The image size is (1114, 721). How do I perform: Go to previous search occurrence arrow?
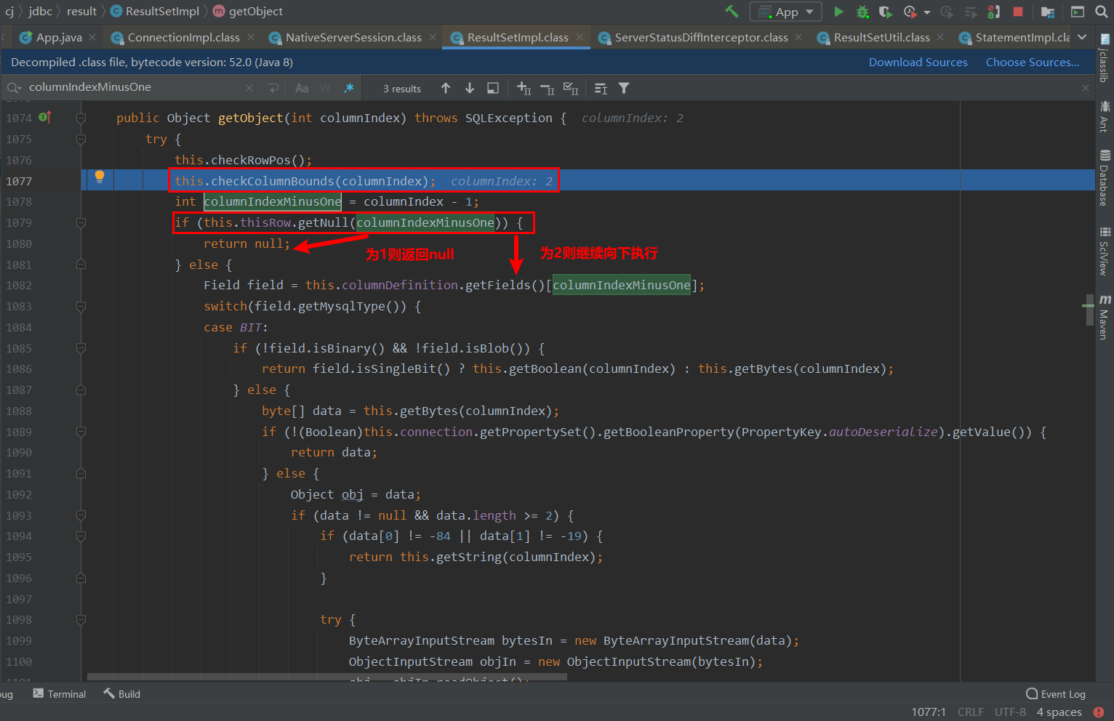click(446, 88)
